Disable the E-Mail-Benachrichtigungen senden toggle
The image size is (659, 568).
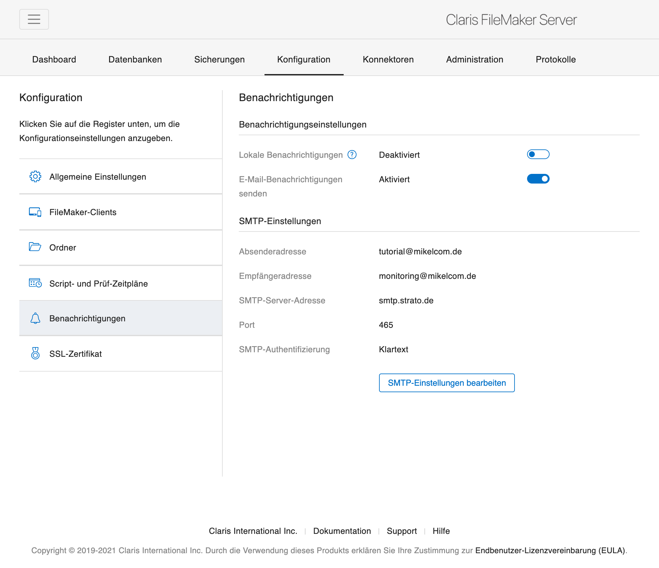click(538, 179)
